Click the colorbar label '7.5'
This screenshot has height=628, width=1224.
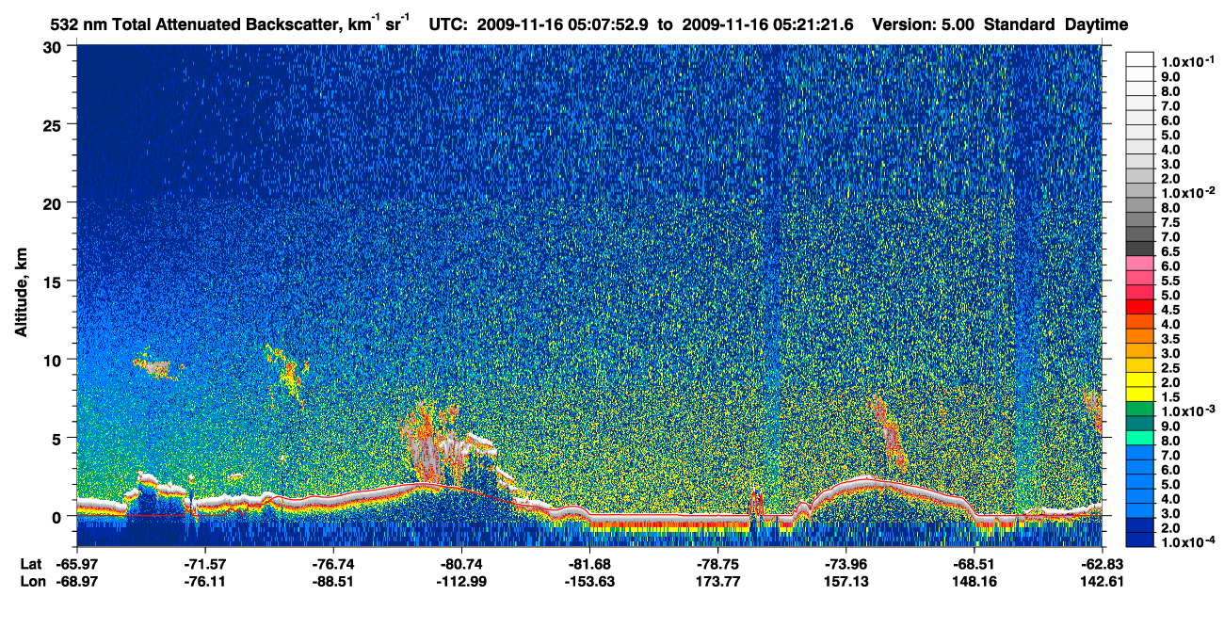pos(1170,221)
